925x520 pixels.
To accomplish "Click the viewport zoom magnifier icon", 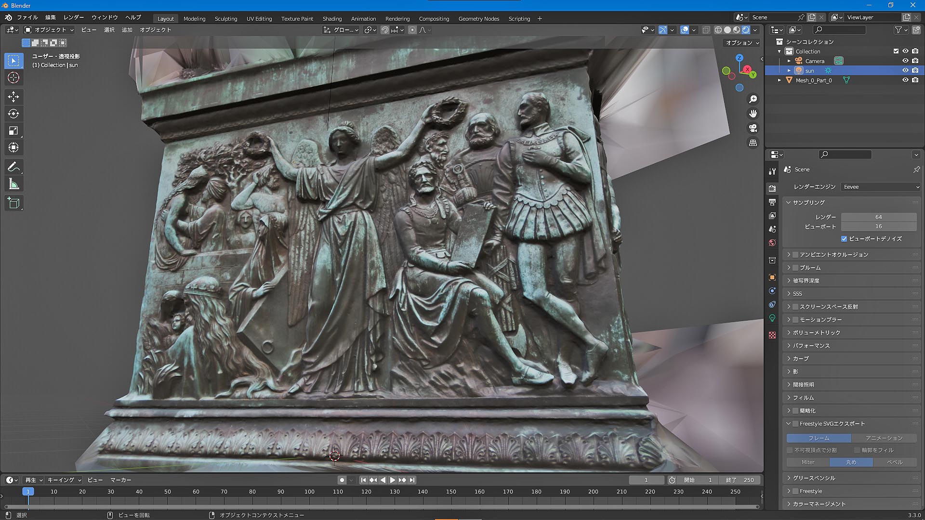I will point(753,99).
